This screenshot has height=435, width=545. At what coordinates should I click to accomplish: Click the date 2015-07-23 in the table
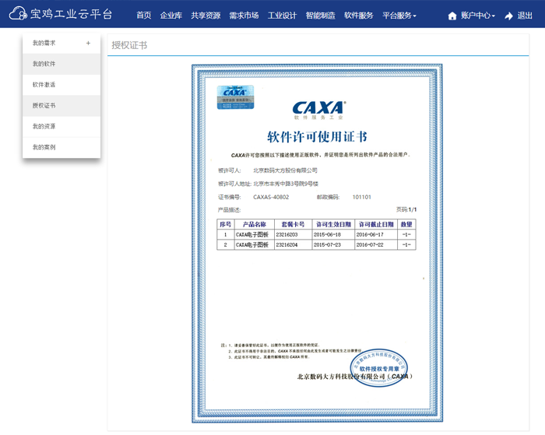(x=328, y=245)
